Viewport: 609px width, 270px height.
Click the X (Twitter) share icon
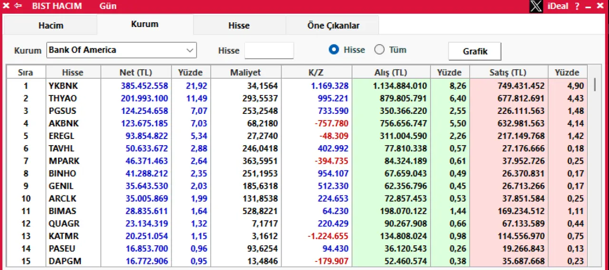(x=536, y=6)
